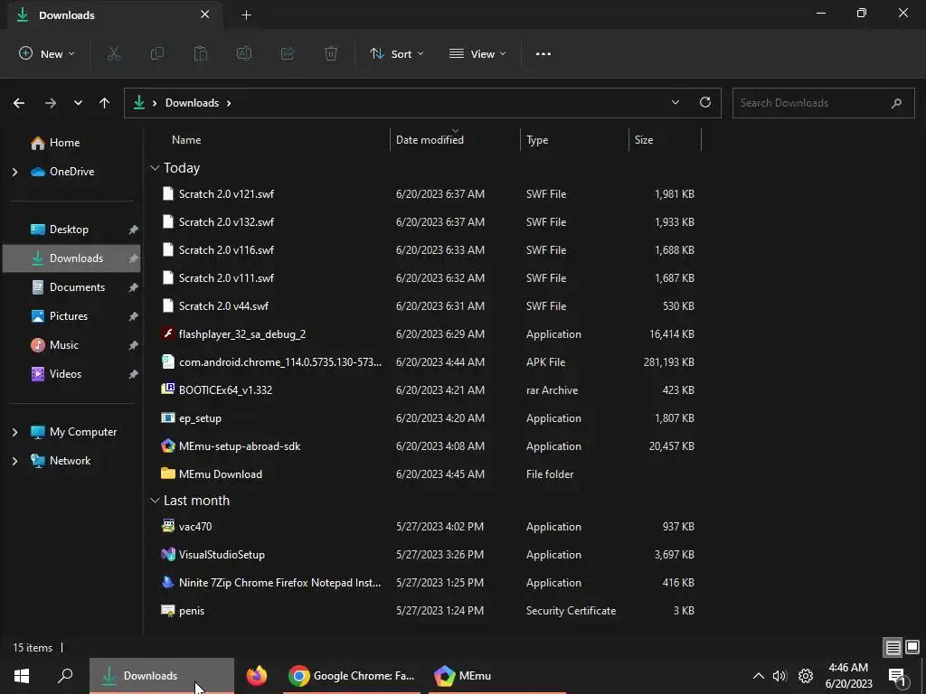Go forward with the right arrow
This screenshot has height=694, width=926.
click(x=51, y=103)
